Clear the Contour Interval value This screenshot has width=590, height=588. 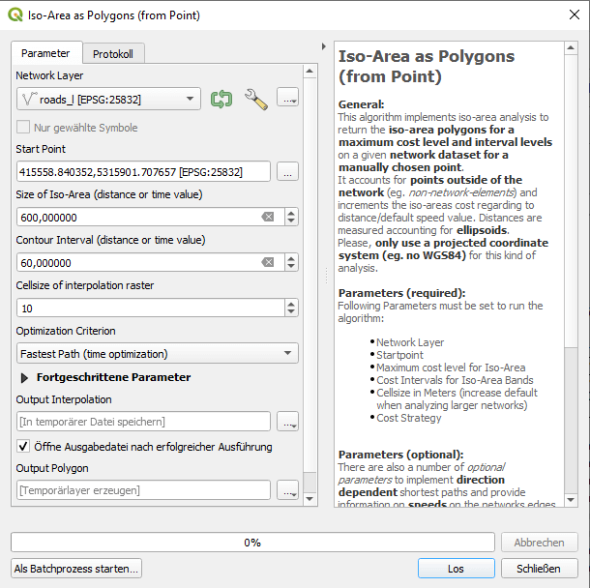pos(268,262)
